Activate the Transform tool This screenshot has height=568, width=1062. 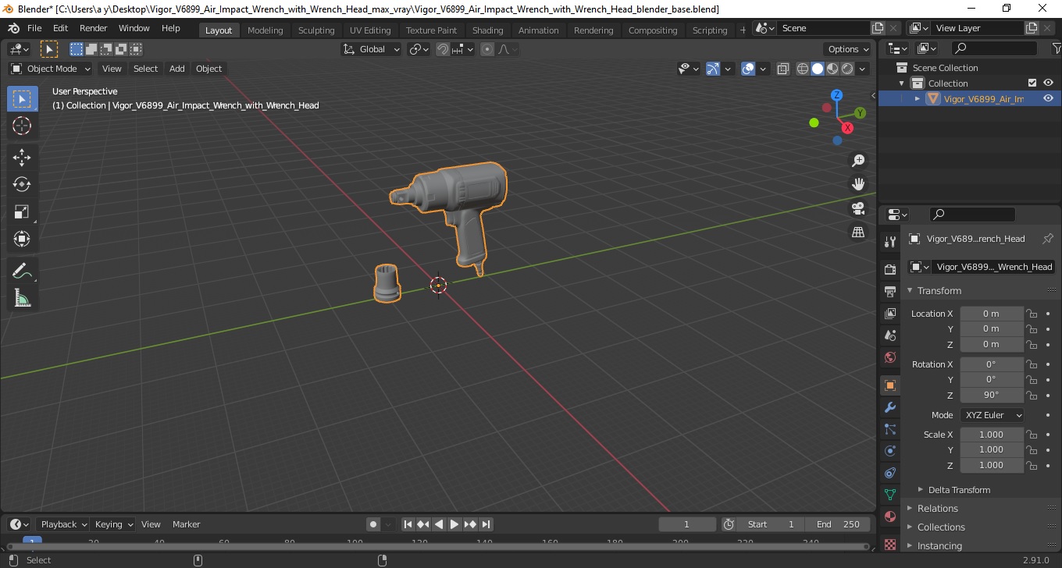[x=22, y=239]
